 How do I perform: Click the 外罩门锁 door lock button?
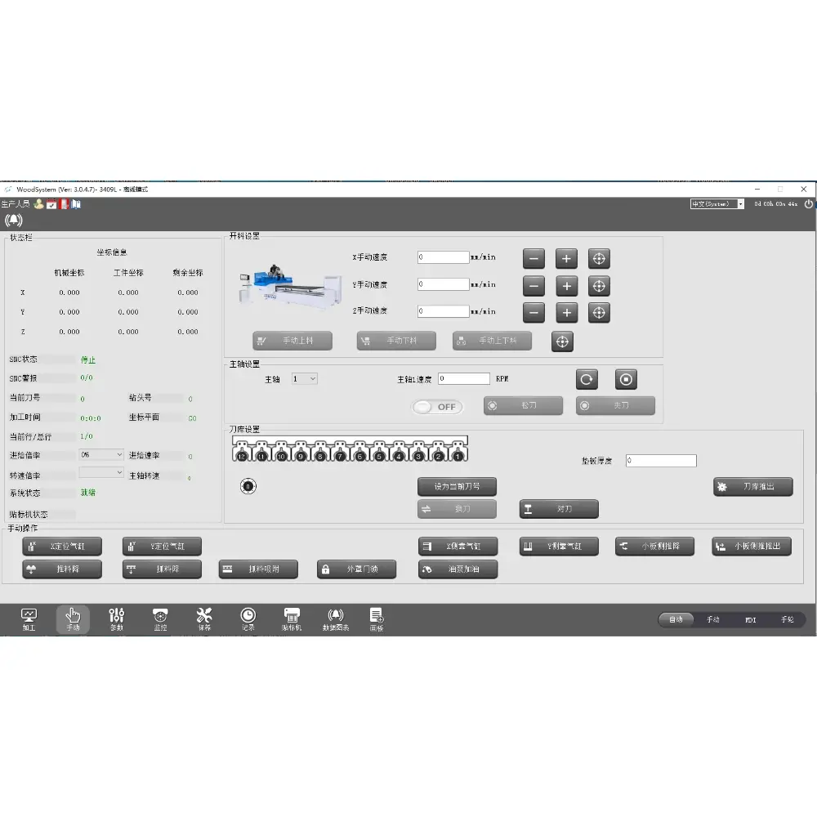pos(356,569)
